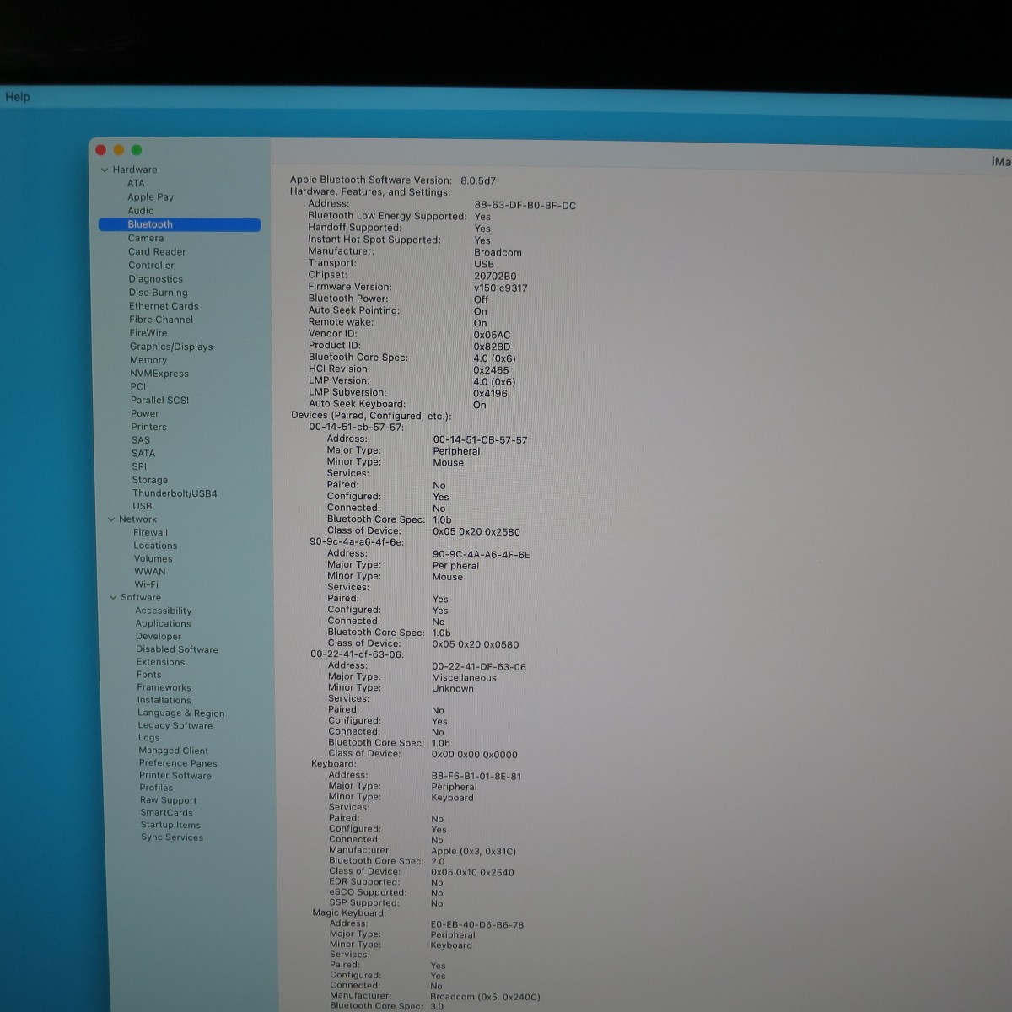Click the device heading 00-14-51-cb-57-57

tap(356, 428)
